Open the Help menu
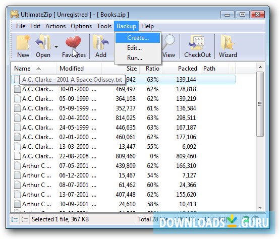This screenshot has width=280, height=239. click(x=147, y=26)
